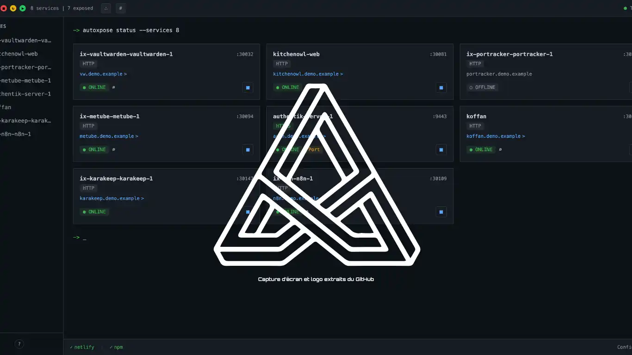Image resolution: width=632 pixels, height=355 pixels.
Task: Click the ix-karakeep-karakeep-1 card title
Action: [x=116, y=178]
